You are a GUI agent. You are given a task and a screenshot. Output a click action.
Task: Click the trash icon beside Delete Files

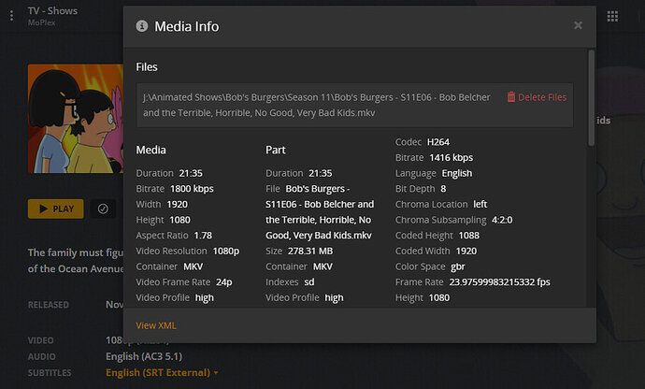[x=511, y=97]
